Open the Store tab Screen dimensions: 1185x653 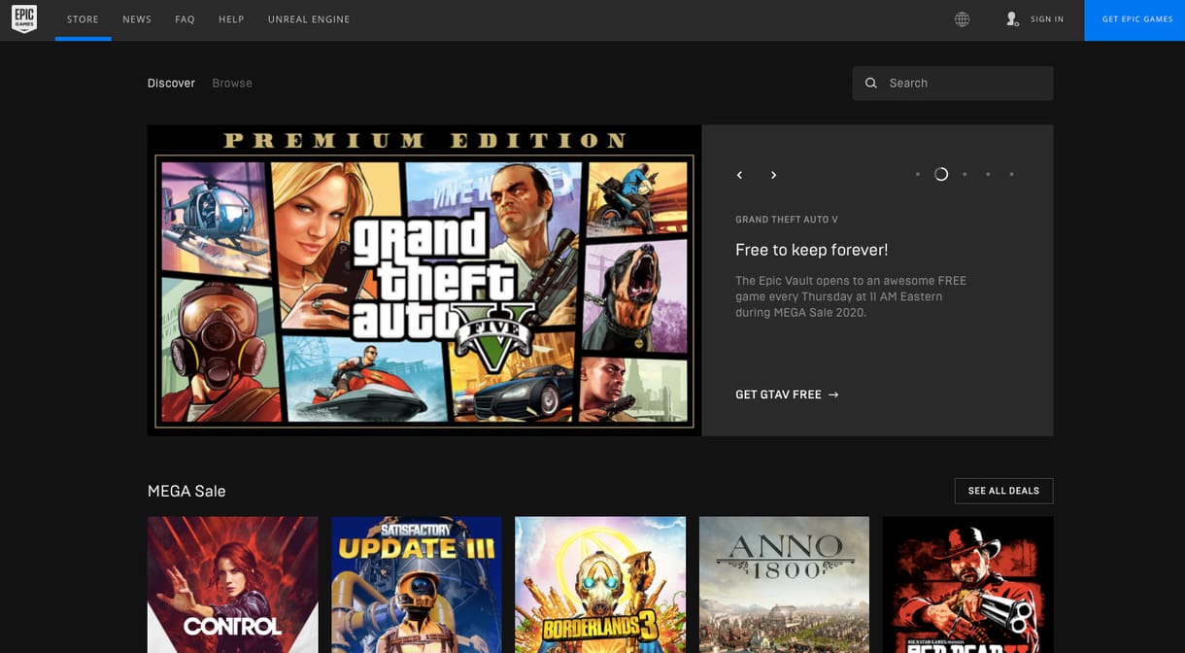pos(83,19)
